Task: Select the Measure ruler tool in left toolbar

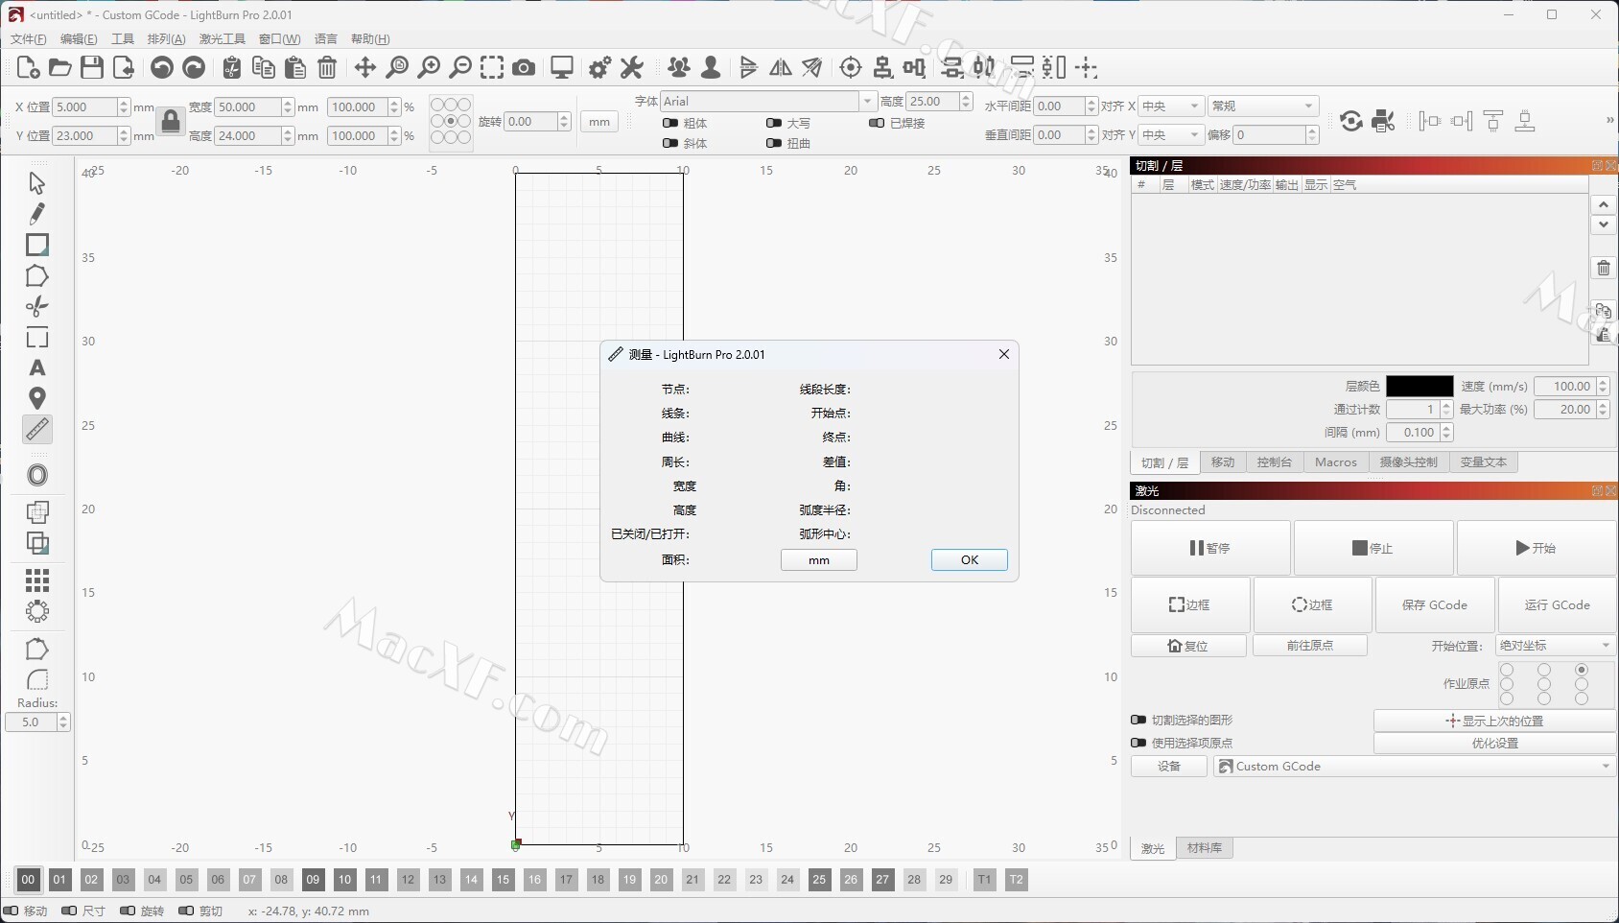Action: click(37, 429)
